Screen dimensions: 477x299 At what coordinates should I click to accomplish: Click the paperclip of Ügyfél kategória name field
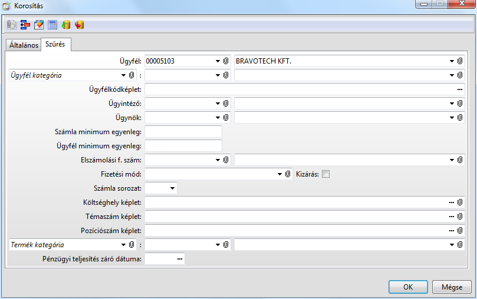(460, 75)
